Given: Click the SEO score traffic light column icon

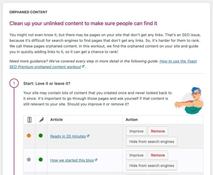Looking at the screenshot, I should tap(29, 120).
